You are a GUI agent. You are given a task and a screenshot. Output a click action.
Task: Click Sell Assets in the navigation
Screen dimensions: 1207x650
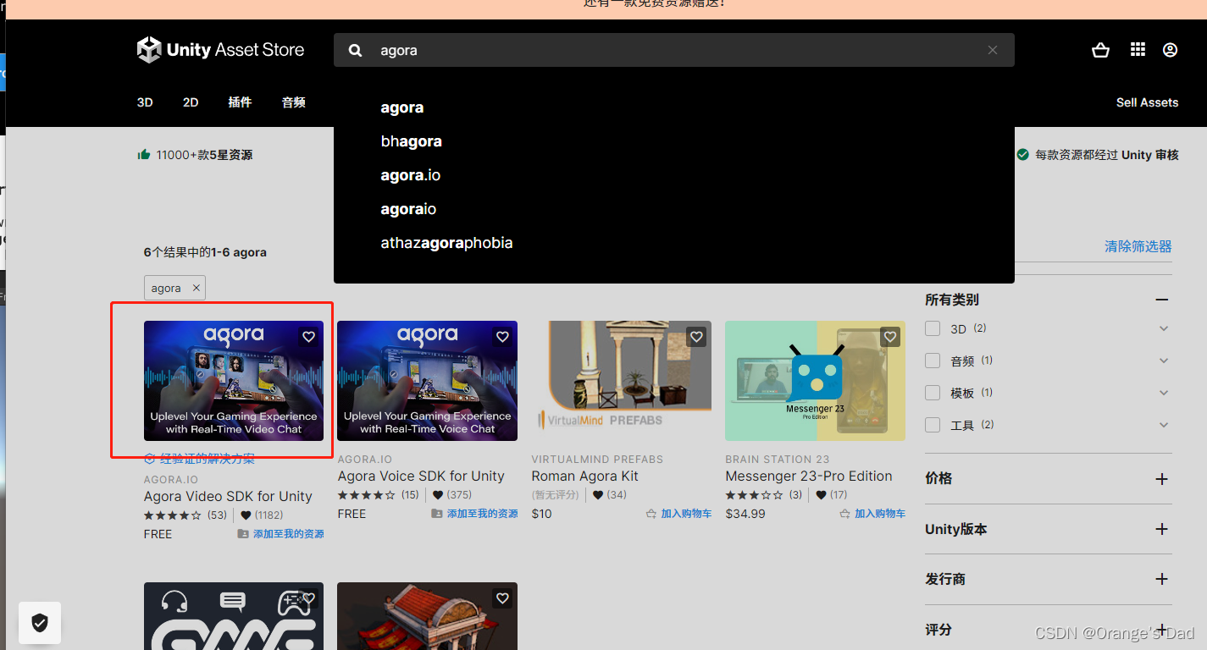click(x=1147, y=102)
